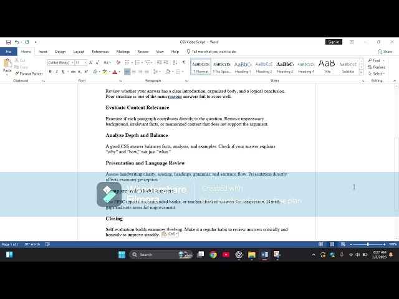The width and height of the screenshot is (399, 299).
Task: Expand the Paste options arrow
Action: pyautogui.click(x=7, y=75)
